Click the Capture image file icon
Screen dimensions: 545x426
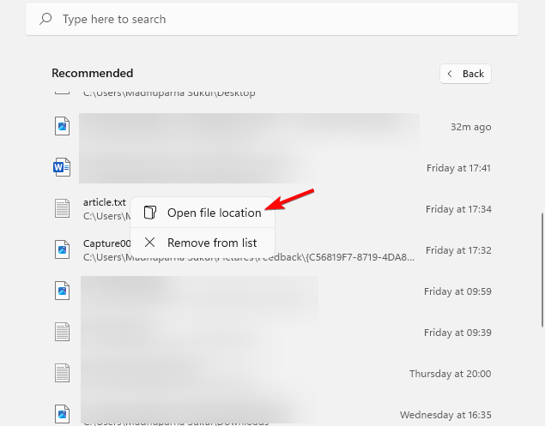click(x=62, y=249)
